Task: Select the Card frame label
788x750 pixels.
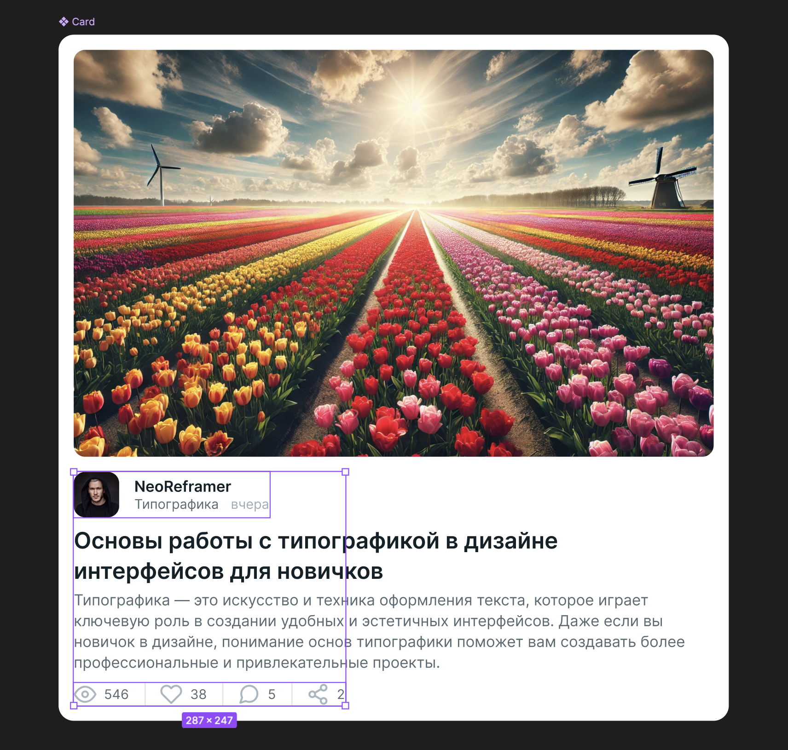Action: [x=83, y=22]
